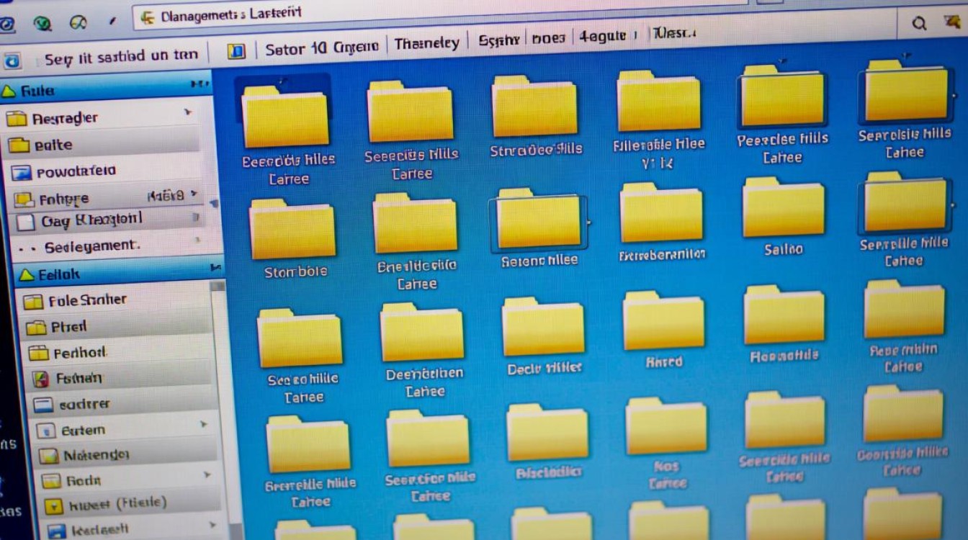Select the "Pertihotl" folder in sidebar

tap(79, 353)
